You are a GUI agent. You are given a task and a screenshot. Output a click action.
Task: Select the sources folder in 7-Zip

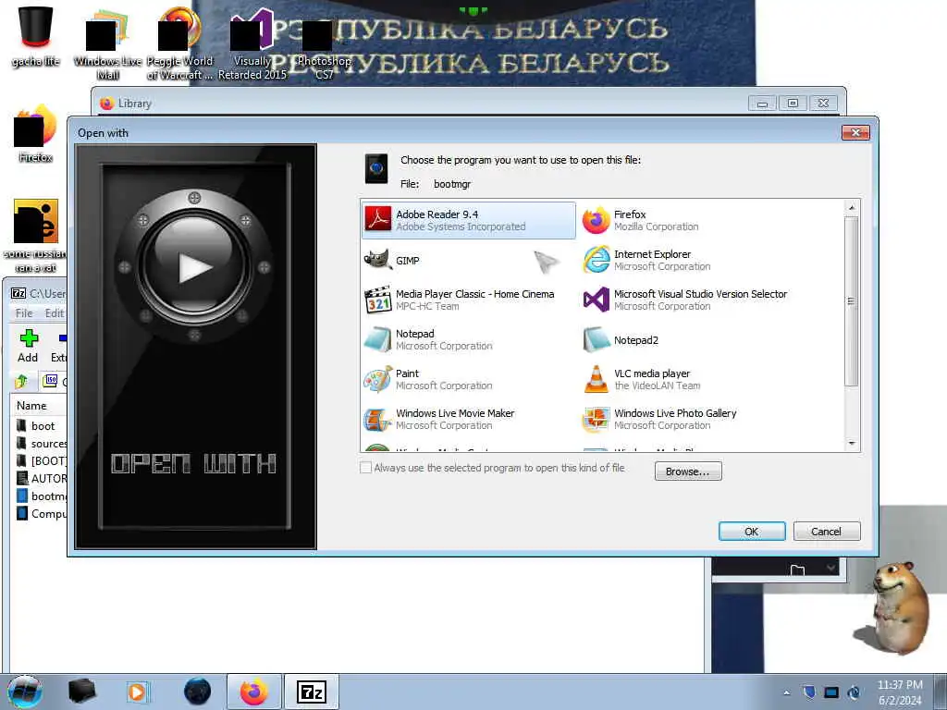click(43, 444)
